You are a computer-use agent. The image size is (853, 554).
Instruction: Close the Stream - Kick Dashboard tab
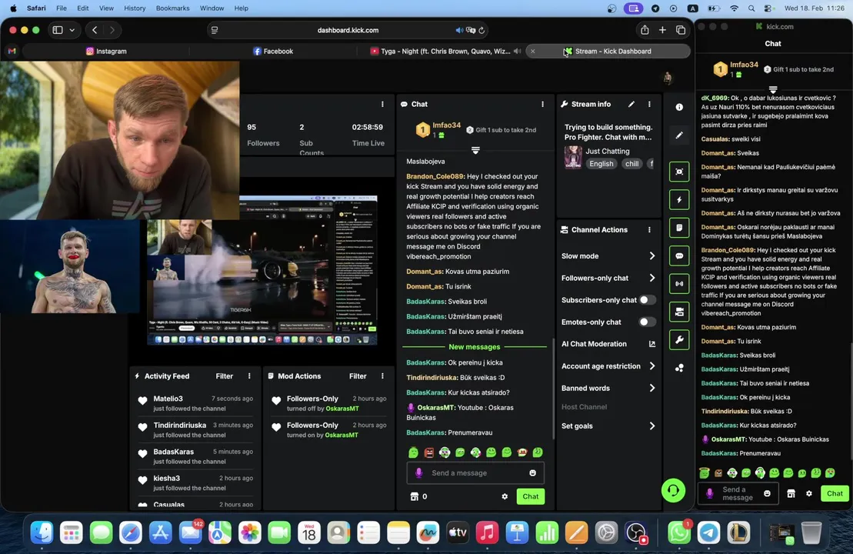(x=532, y=51)
